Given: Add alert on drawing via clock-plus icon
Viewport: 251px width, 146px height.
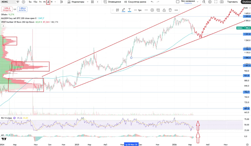Looking at the screenshot, I should click(158, 10).
